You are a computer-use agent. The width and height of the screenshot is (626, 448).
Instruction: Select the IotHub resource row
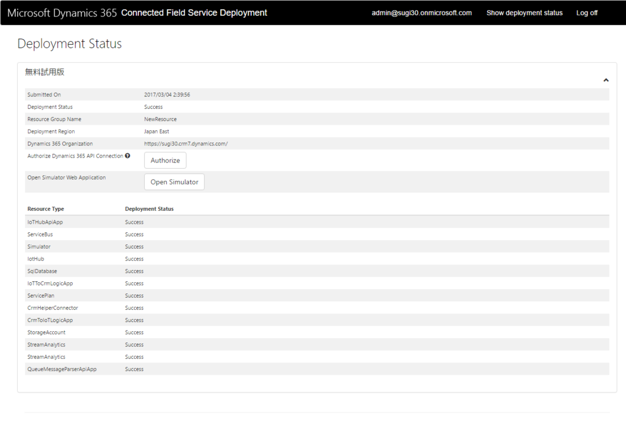click(317, 259)
